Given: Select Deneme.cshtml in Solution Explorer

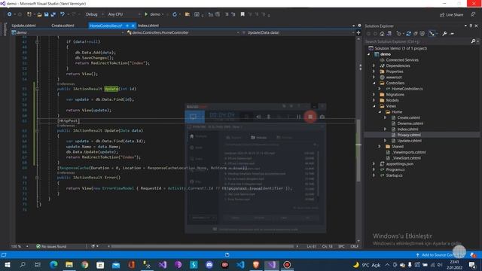Looking at the screenshot, I should click(410, 123).
